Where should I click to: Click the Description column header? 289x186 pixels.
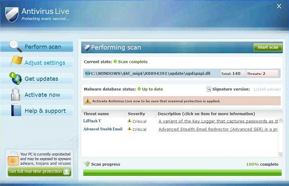click(207, 114)
